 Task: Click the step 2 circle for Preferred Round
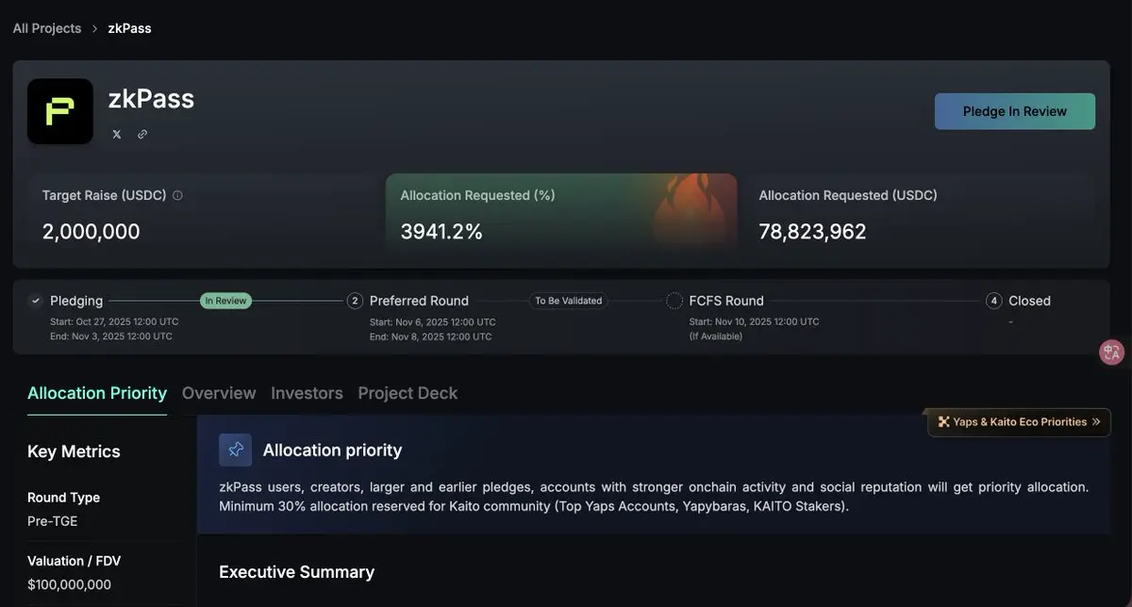click(356, 301)
